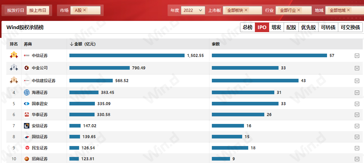Switch to the 增发 tab
Image resolution: width=364 pixels, height=163 pixels.
click(276, 27)
